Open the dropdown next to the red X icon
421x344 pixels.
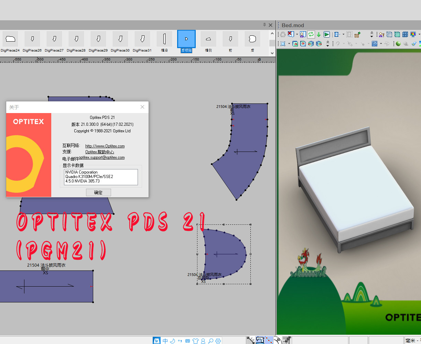296,34
